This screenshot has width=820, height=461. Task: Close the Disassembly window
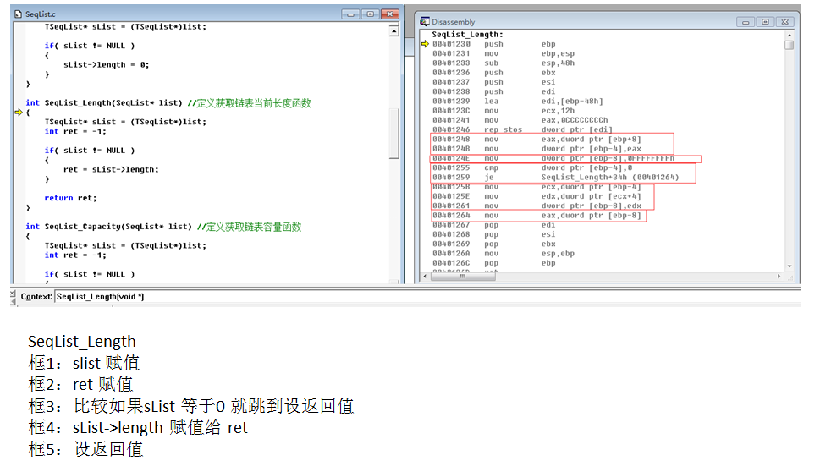pos(785,21)
